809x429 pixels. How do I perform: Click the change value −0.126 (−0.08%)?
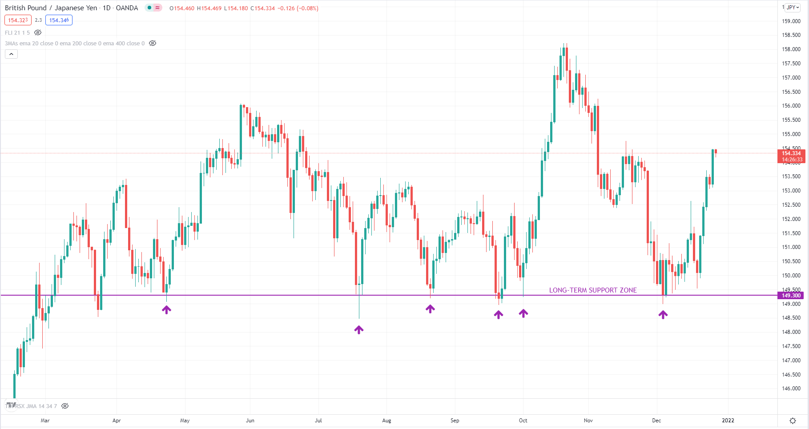tap(298, 8)
